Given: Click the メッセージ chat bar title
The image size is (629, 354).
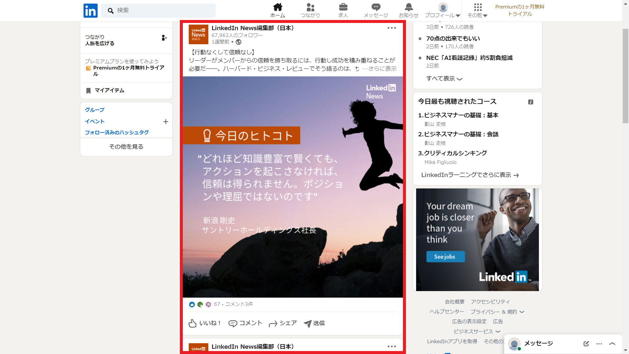Looking at the screenshot, I should pyautogui.click(x=538, y=344).
